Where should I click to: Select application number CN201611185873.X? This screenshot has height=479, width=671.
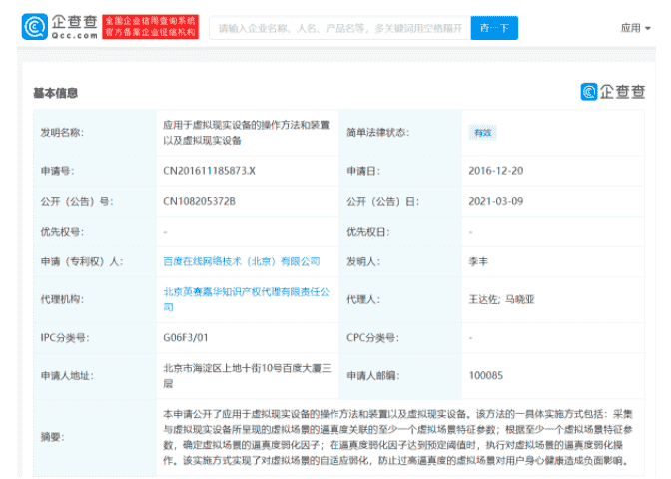click(209, 171)
